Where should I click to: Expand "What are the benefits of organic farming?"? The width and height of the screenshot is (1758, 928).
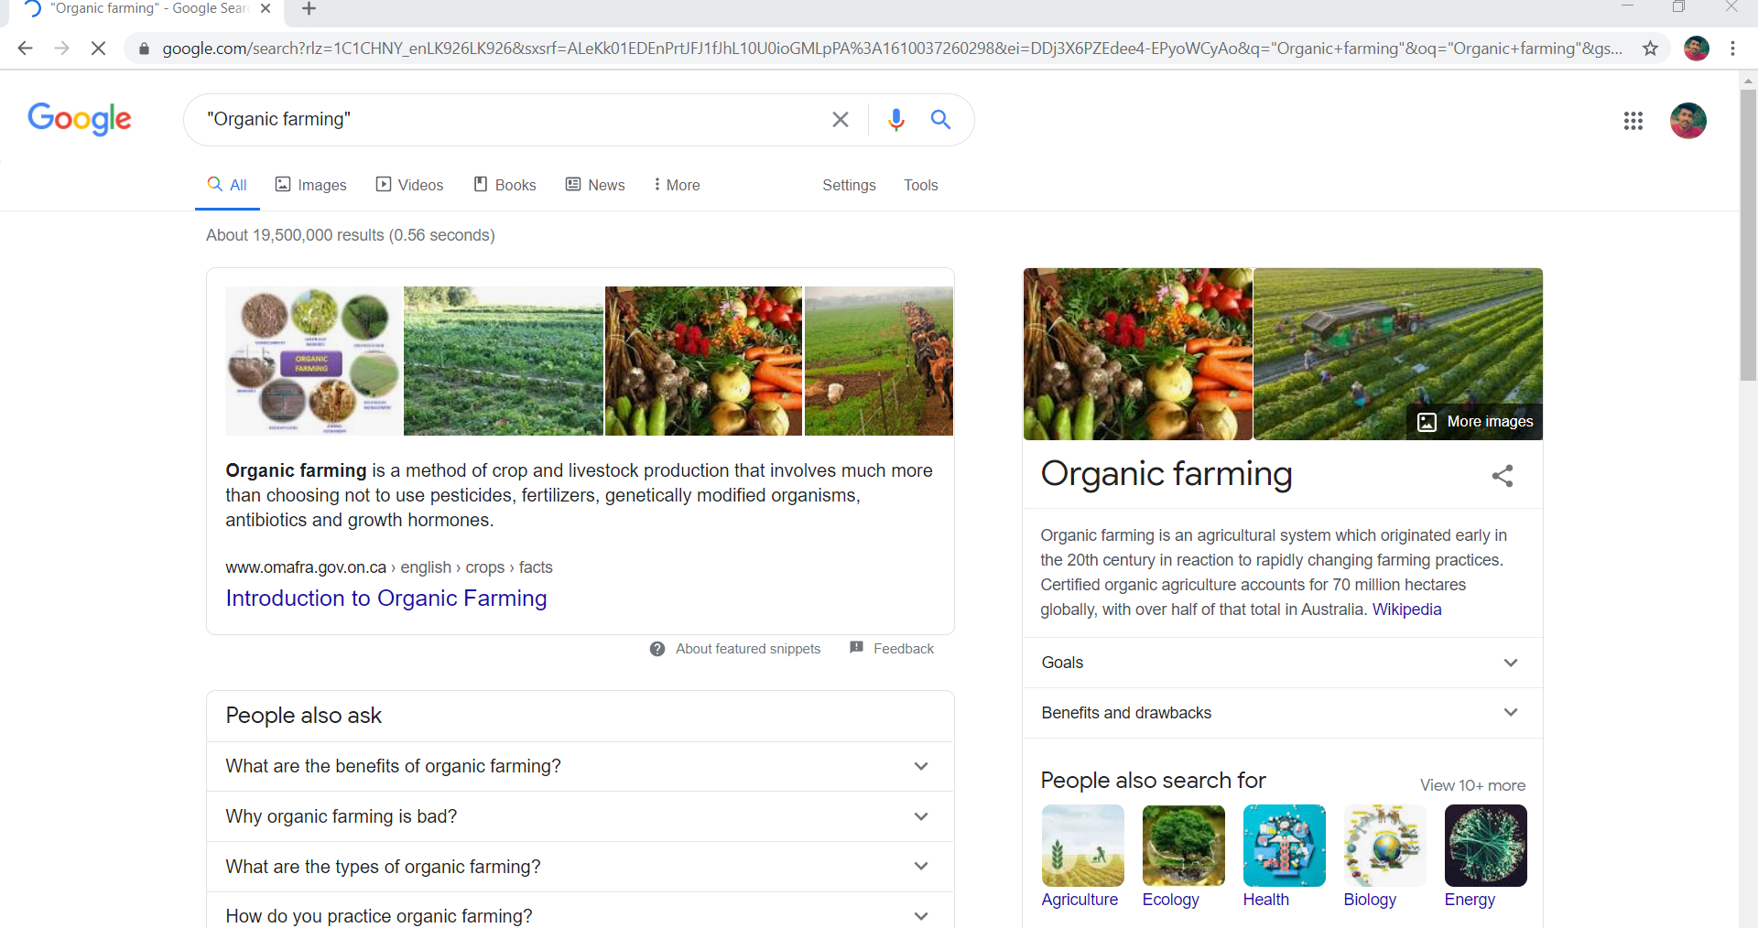pos(581,767)
